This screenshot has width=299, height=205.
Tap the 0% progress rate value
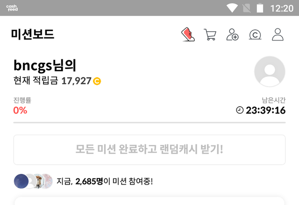coord(20,110)
